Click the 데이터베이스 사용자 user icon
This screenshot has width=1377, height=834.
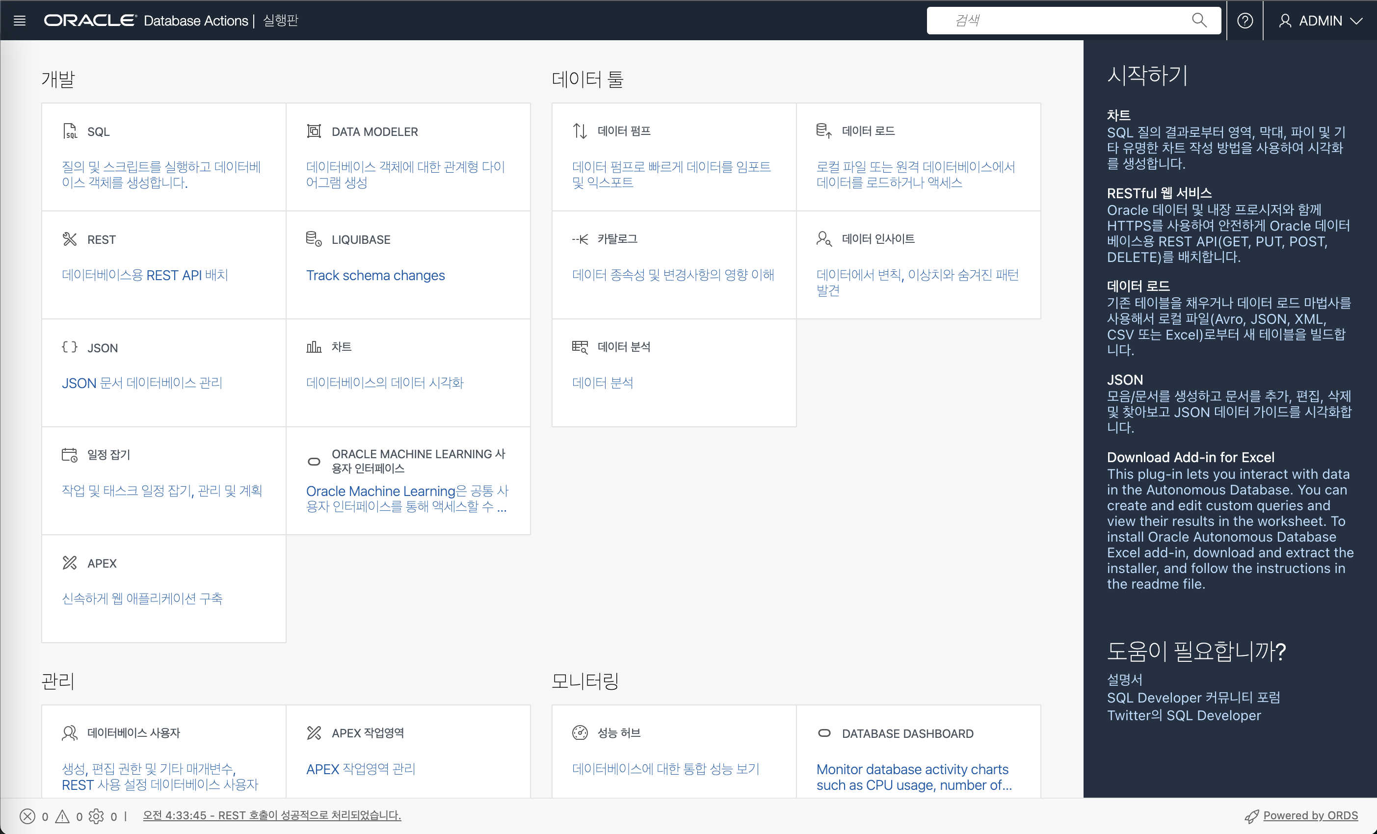(70, 733)
